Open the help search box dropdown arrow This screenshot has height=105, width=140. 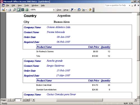coord(130,5)
